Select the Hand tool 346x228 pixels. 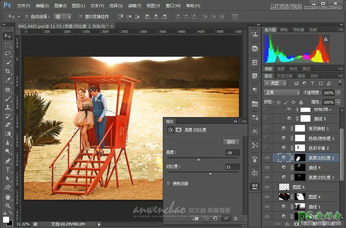click(x=8, y=196)
